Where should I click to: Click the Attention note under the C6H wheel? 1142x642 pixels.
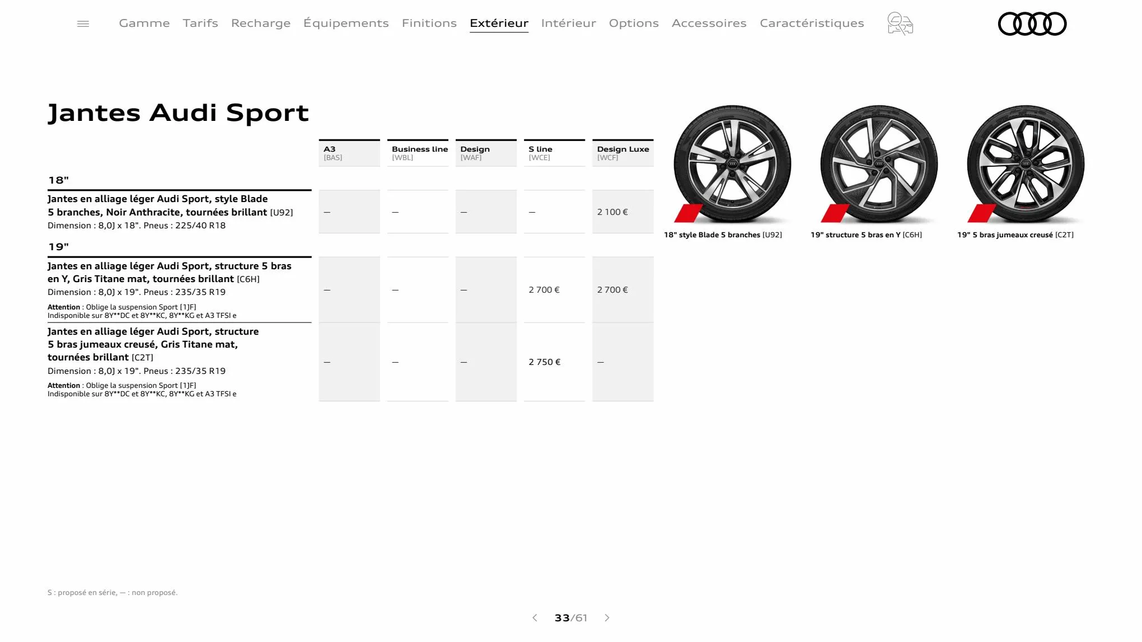(142, 311)
